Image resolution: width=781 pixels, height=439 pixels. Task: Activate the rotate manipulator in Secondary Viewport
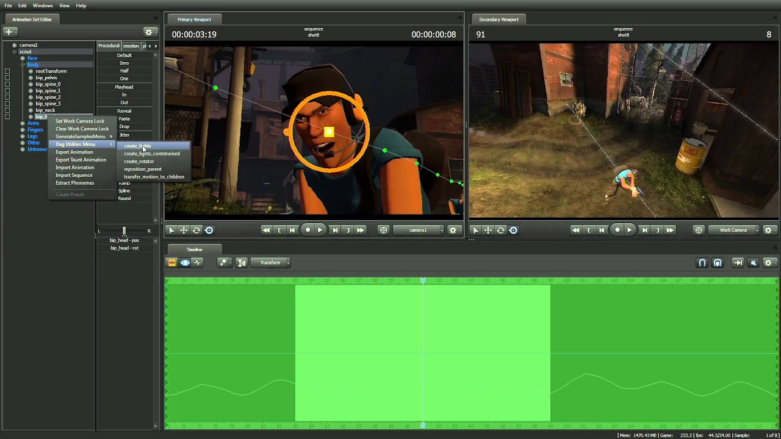[x=501, y=230]
